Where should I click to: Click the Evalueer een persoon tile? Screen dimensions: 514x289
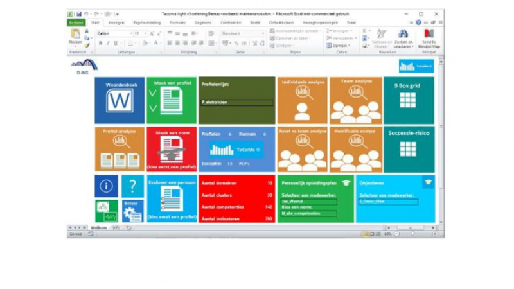point(172,198)
